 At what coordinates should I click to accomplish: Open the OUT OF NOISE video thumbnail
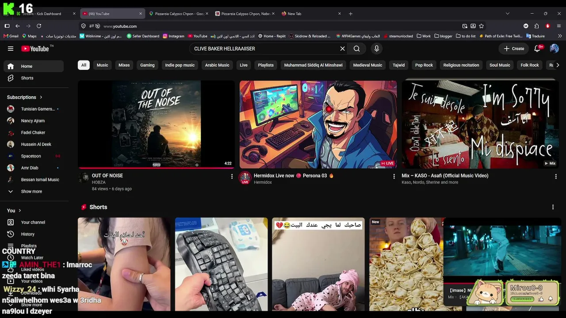click(157, 124)
